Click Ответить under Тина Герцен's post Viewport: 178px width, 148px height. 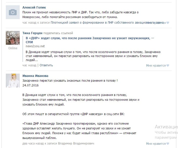(46, 65)
